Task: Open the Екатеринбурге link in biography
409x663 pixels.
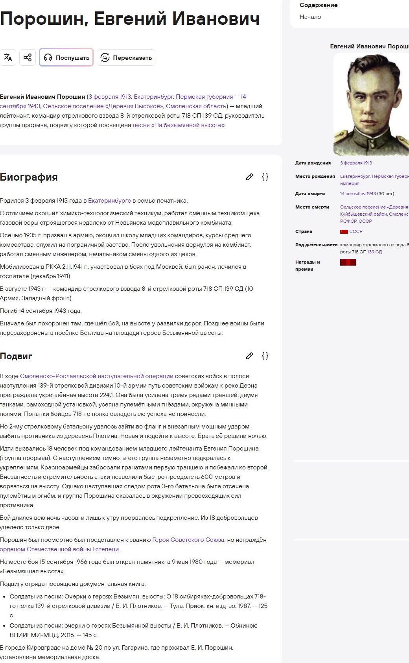Action: (109, 201)
